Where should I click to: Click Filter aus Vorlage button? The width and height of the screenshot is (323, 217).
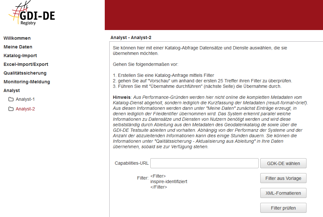[283, 178]
